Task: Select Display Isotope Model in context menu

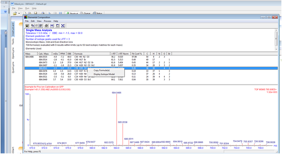Action: click(104, 74)
